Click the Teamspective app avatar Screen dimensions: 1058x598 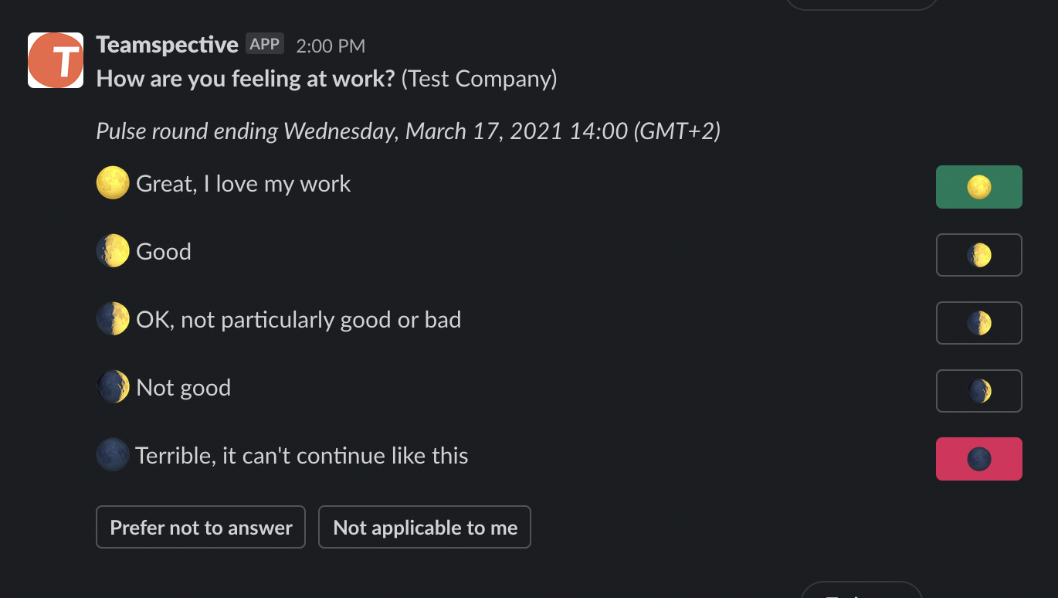tap(56, 60)
